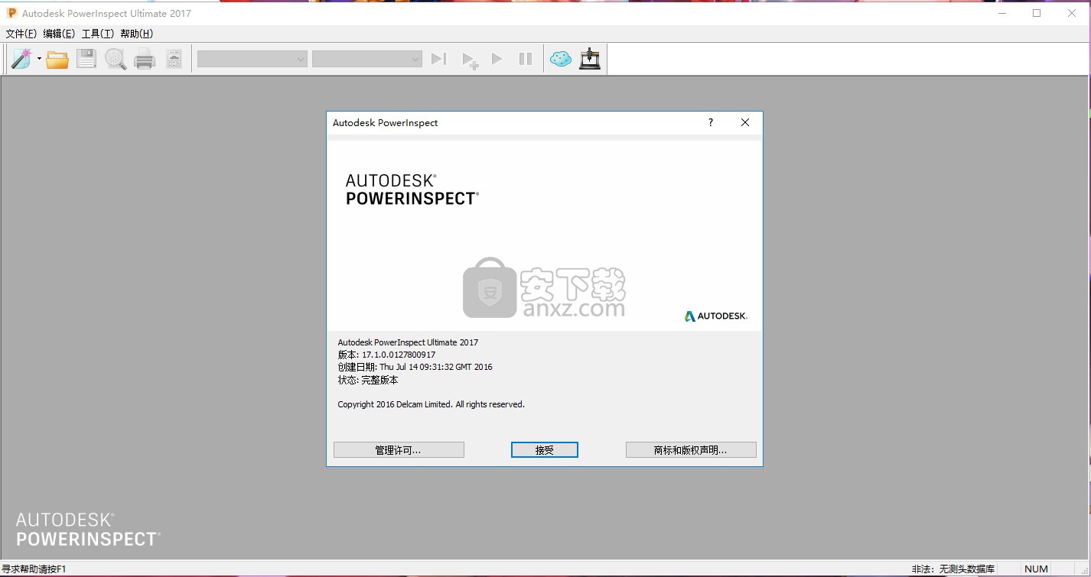Click the version text 17.1.0.0127800917
This screenshot has width=1091, height=577.
[x=399, y=355]
